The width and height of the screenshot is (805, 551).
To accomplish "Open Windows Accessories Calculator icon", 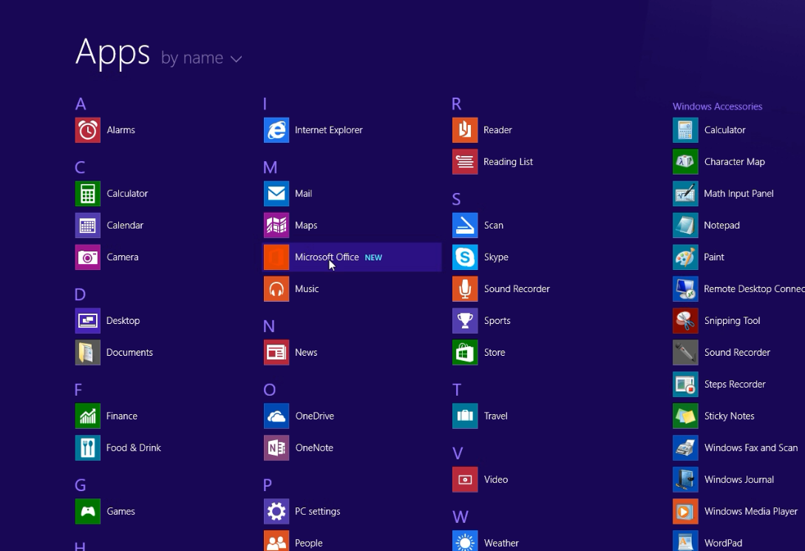I will (x=685, y=130).
